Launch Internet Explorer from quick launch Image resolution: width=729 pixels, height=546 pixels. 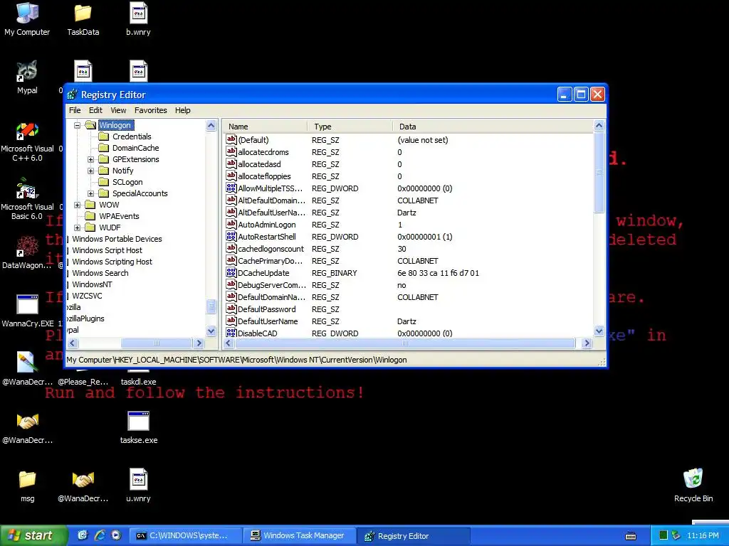tap(100, 535)
